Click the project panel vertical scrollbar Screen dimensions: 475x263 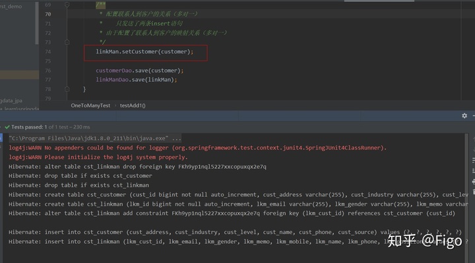[37, 23]
